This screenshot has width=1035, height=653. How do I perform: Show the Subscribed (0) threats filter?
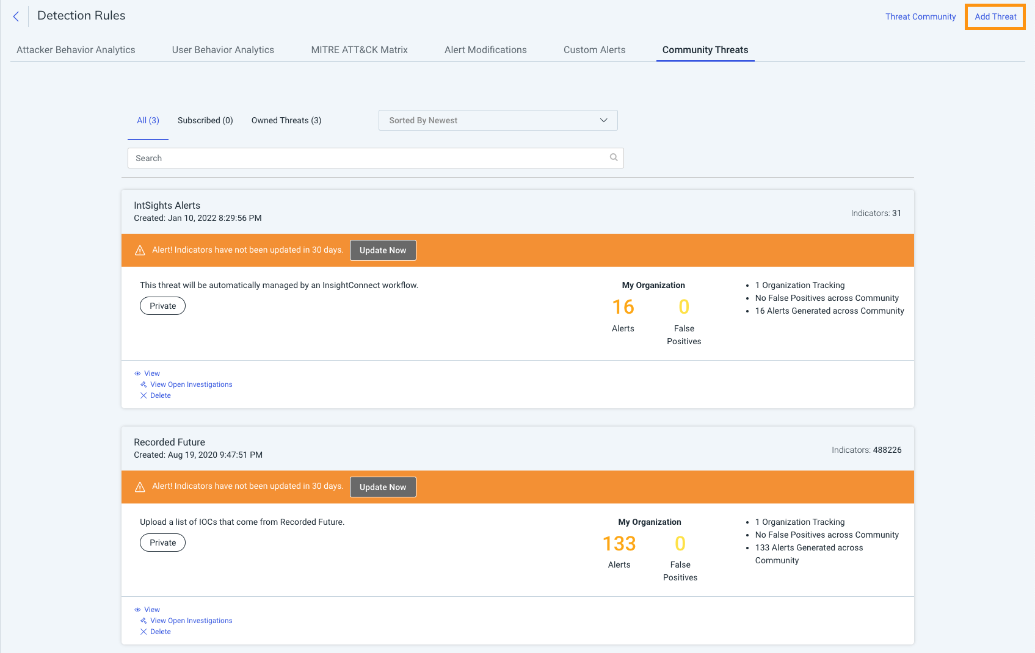pyautogui.click(x=205, y=120)
